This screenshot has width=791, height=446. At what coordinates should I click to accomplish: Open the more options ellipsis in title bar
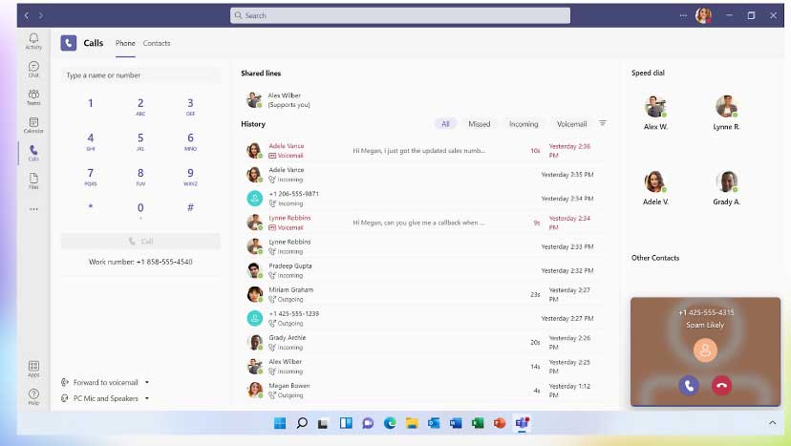click(682, 15)
